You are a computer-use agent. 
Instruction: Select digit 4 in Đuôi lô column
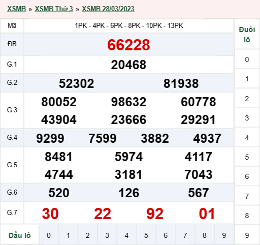point(247,138)
